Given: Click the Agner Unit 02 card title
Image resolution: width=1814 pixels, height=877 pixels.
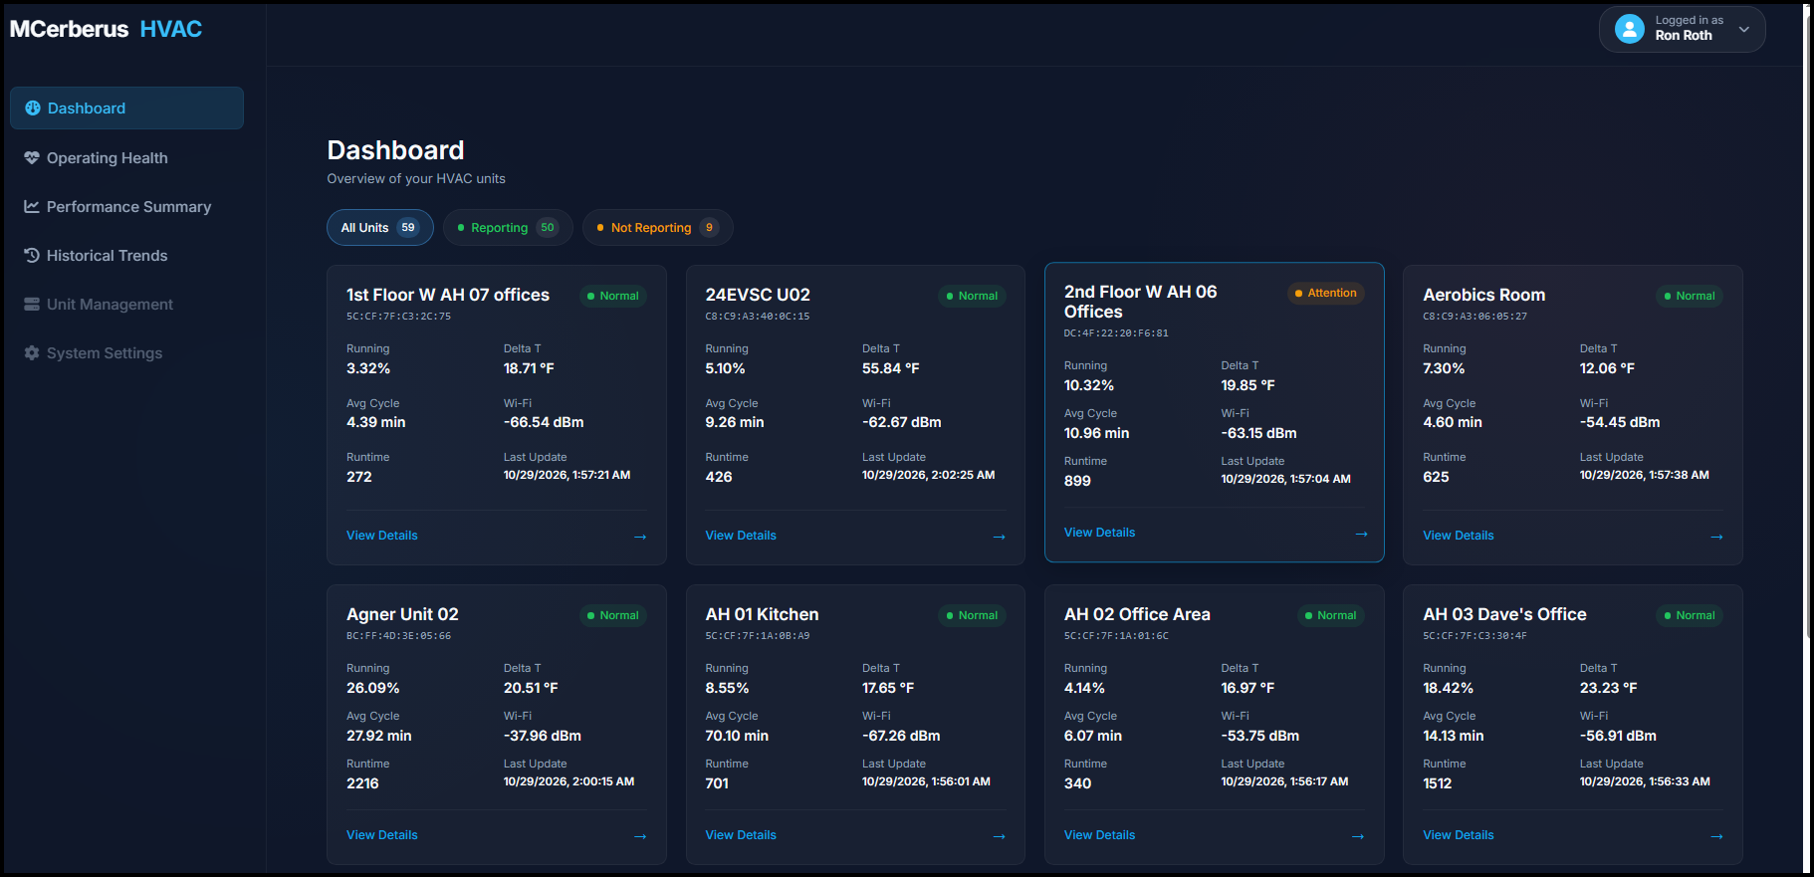Looking at the screenshot, I should click(x=402, y=614).
